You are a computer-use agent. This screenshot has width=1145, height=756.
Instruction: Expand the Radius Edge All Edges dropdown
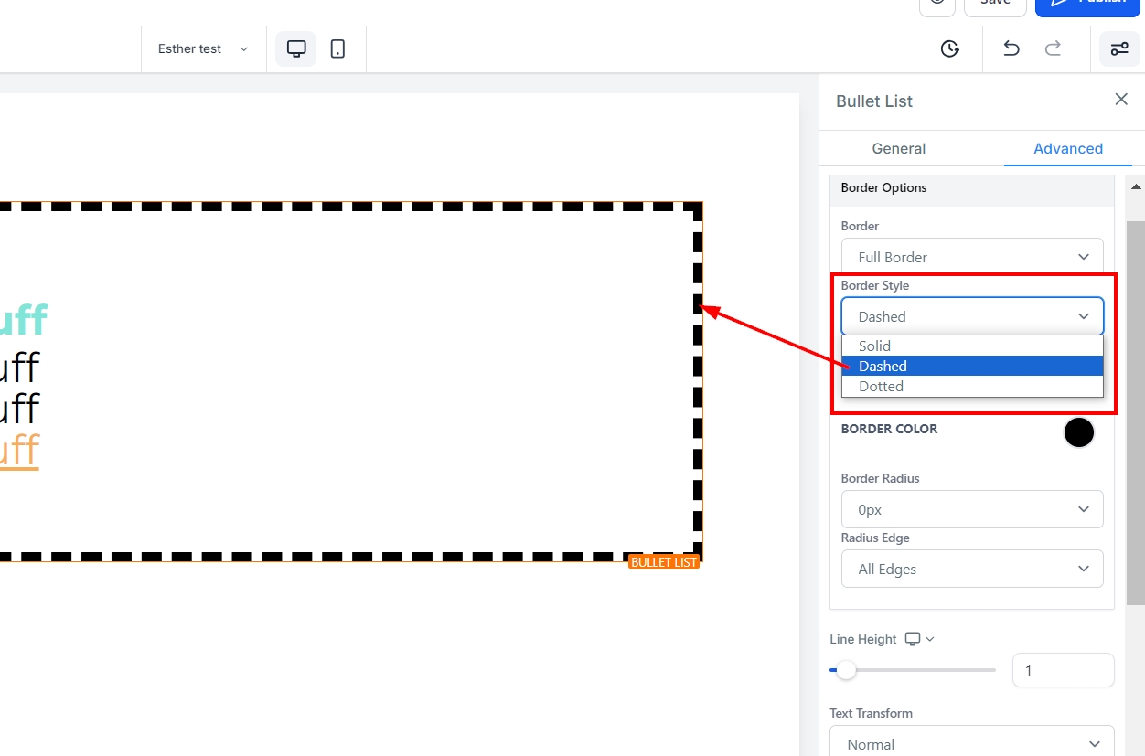click(971, 569)
